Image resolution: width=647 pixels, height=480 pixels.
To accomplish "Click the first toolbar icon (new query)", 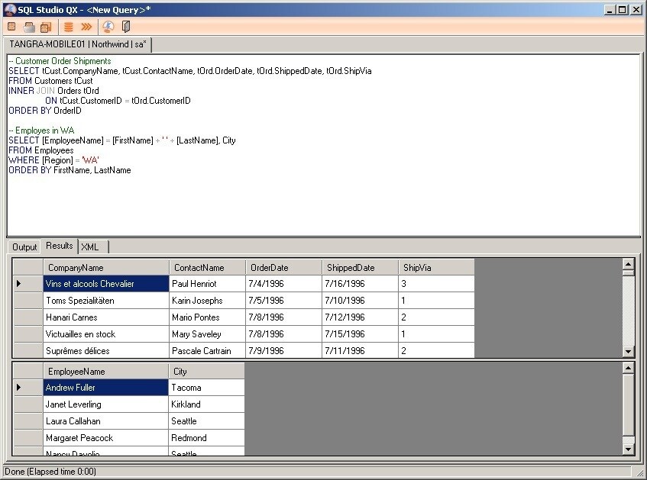I will pos(11,27).
